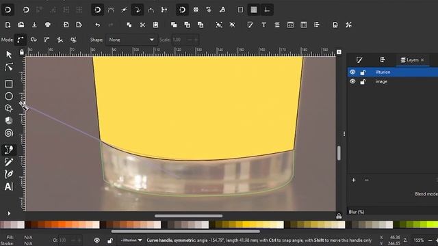The height and width of the screenshot is (246, 438).
Task: Toggle snap to guides
Action: pos(267,10)
